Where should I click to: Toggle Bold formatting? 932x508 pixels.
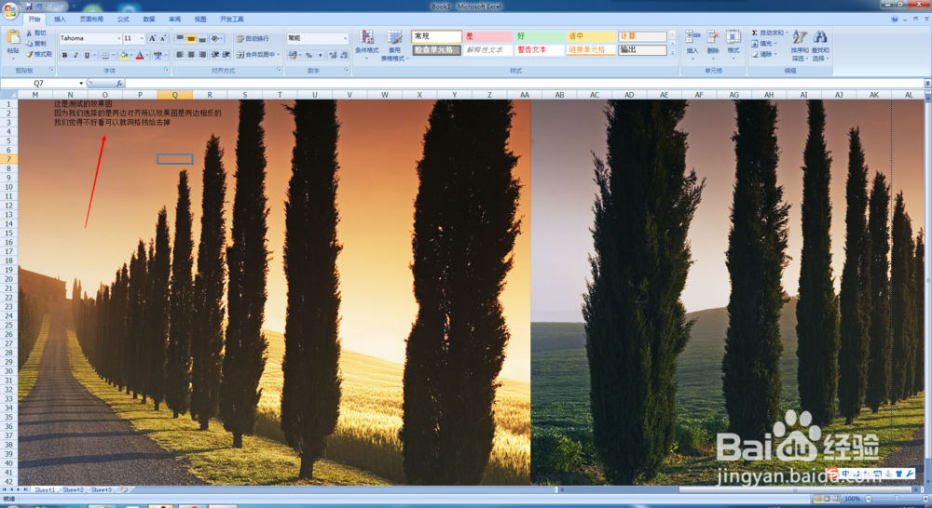[65, 55]
